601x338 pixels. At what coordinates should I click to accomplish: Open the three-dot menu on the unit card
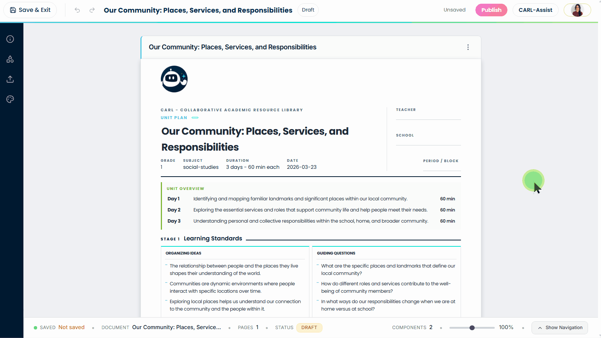coord(468,47)
